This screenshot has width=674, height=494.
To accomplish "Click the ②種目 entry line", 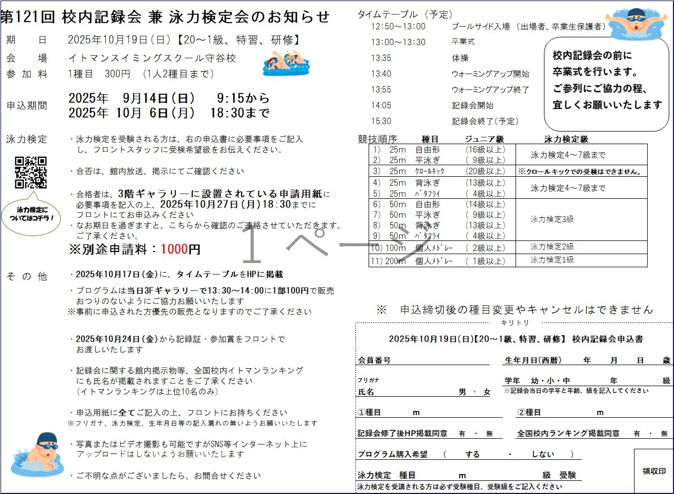I will 594,412.
